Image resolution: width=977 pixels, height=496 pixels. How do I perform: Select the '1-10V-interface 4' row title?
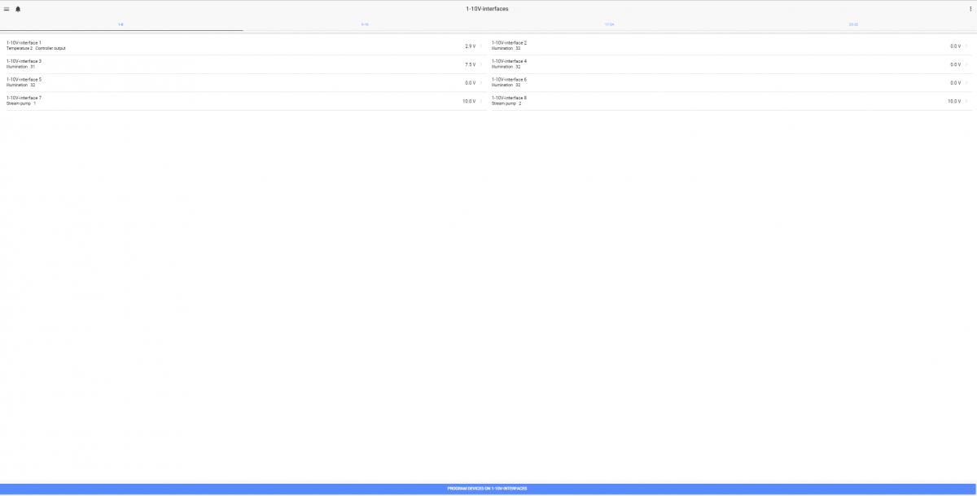click(509, 61)
